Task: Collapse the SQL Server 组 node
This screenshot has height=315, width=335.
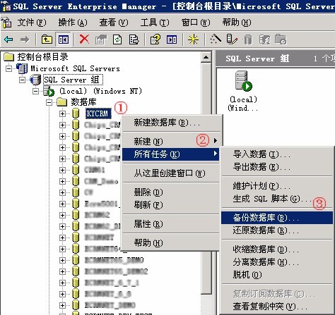Action: (22, 80)
